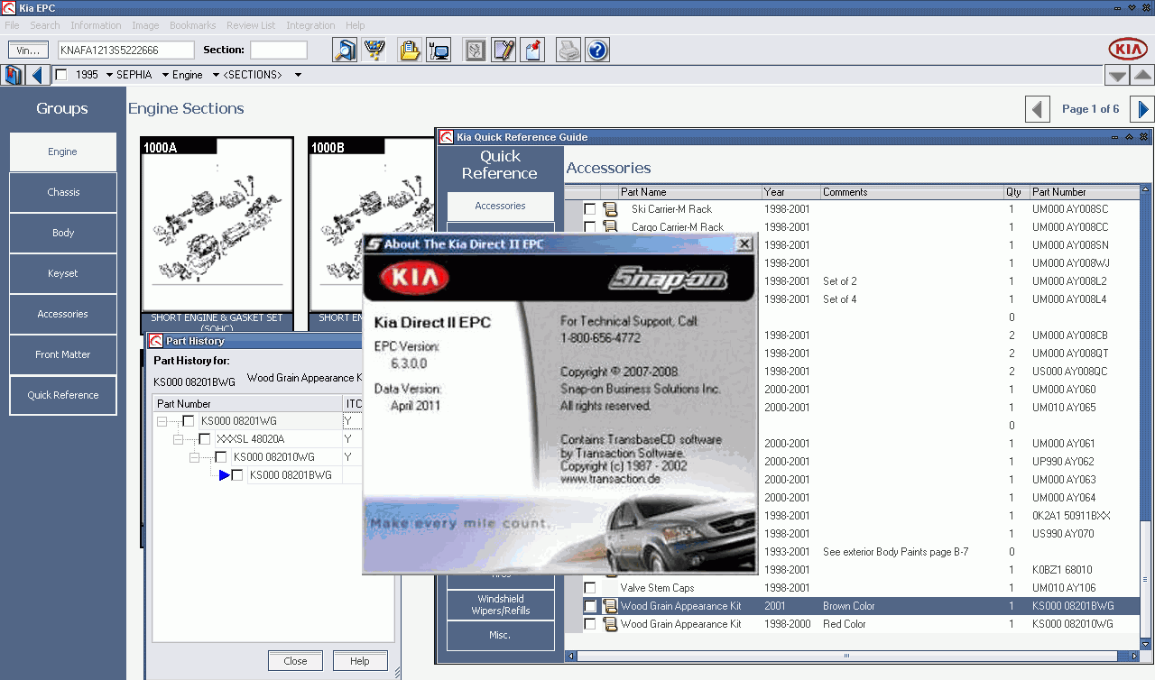Open the notes editor pencil icon
The height and width of the screenshot is (680, 1155).
504,50
